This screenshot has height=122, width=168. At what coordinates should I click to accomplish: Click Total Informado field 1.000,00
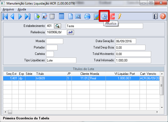[x=133, y=60]
